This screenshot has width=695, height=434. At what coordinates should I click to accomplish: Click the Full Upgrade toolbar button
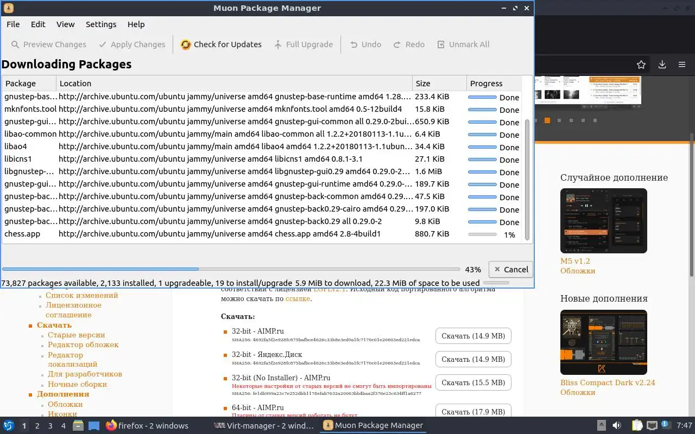click(303, 44)
